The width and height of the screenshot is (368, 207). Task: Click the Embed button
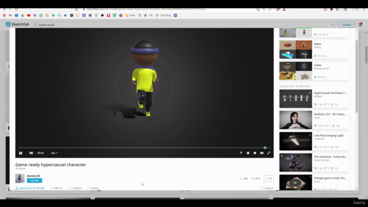[x=75, y=188]
